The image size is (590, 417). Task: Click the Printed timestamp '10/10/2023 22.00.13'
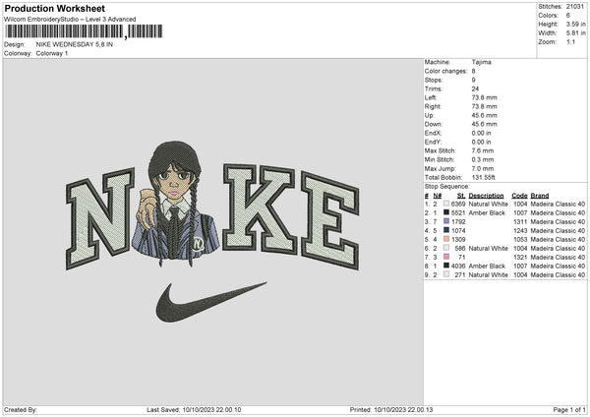tap(403, 410)
